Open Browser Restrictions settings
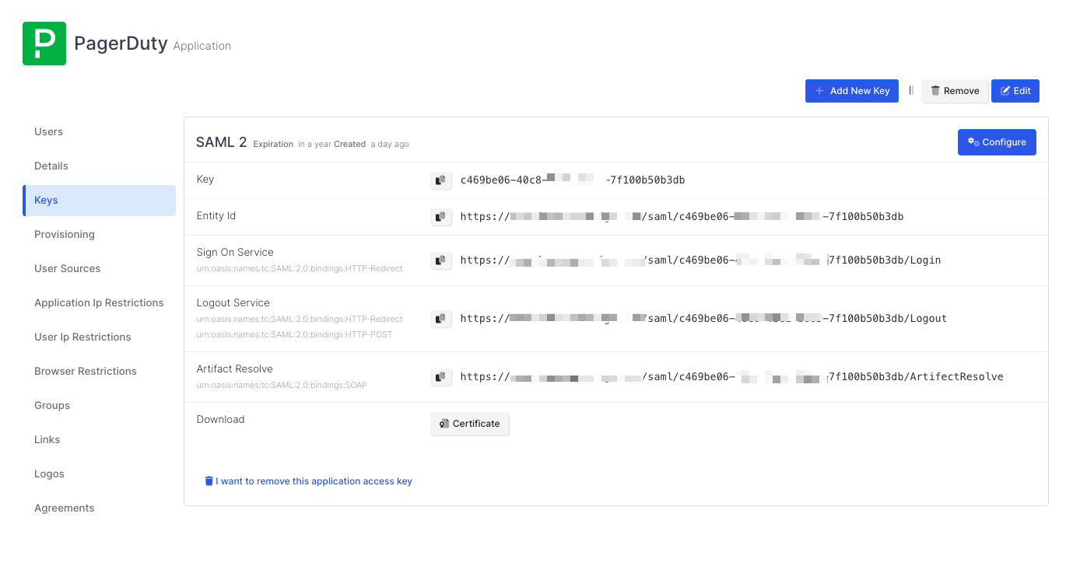1066x580 pixels. click(86, 372)
